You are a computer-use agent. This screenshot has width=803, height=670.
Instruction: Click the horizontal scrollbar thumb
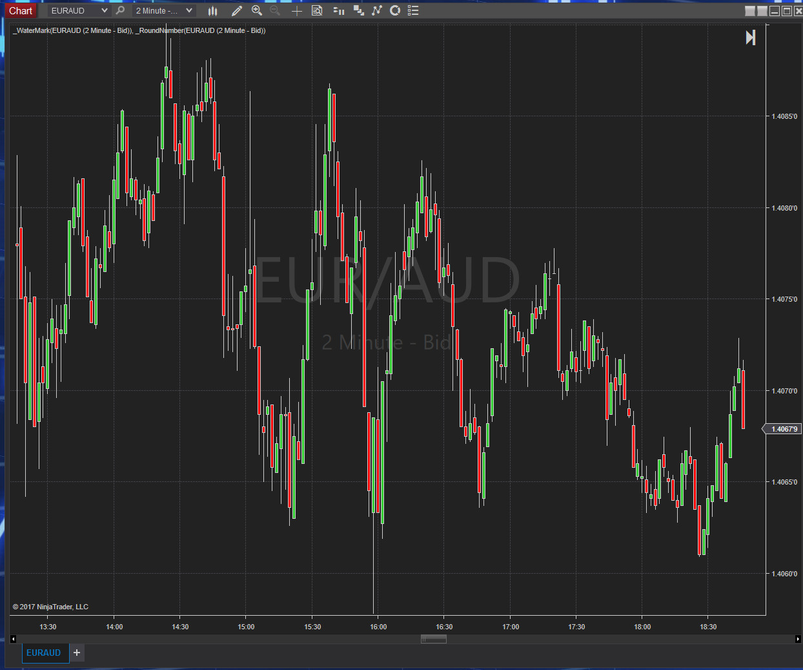434,639
